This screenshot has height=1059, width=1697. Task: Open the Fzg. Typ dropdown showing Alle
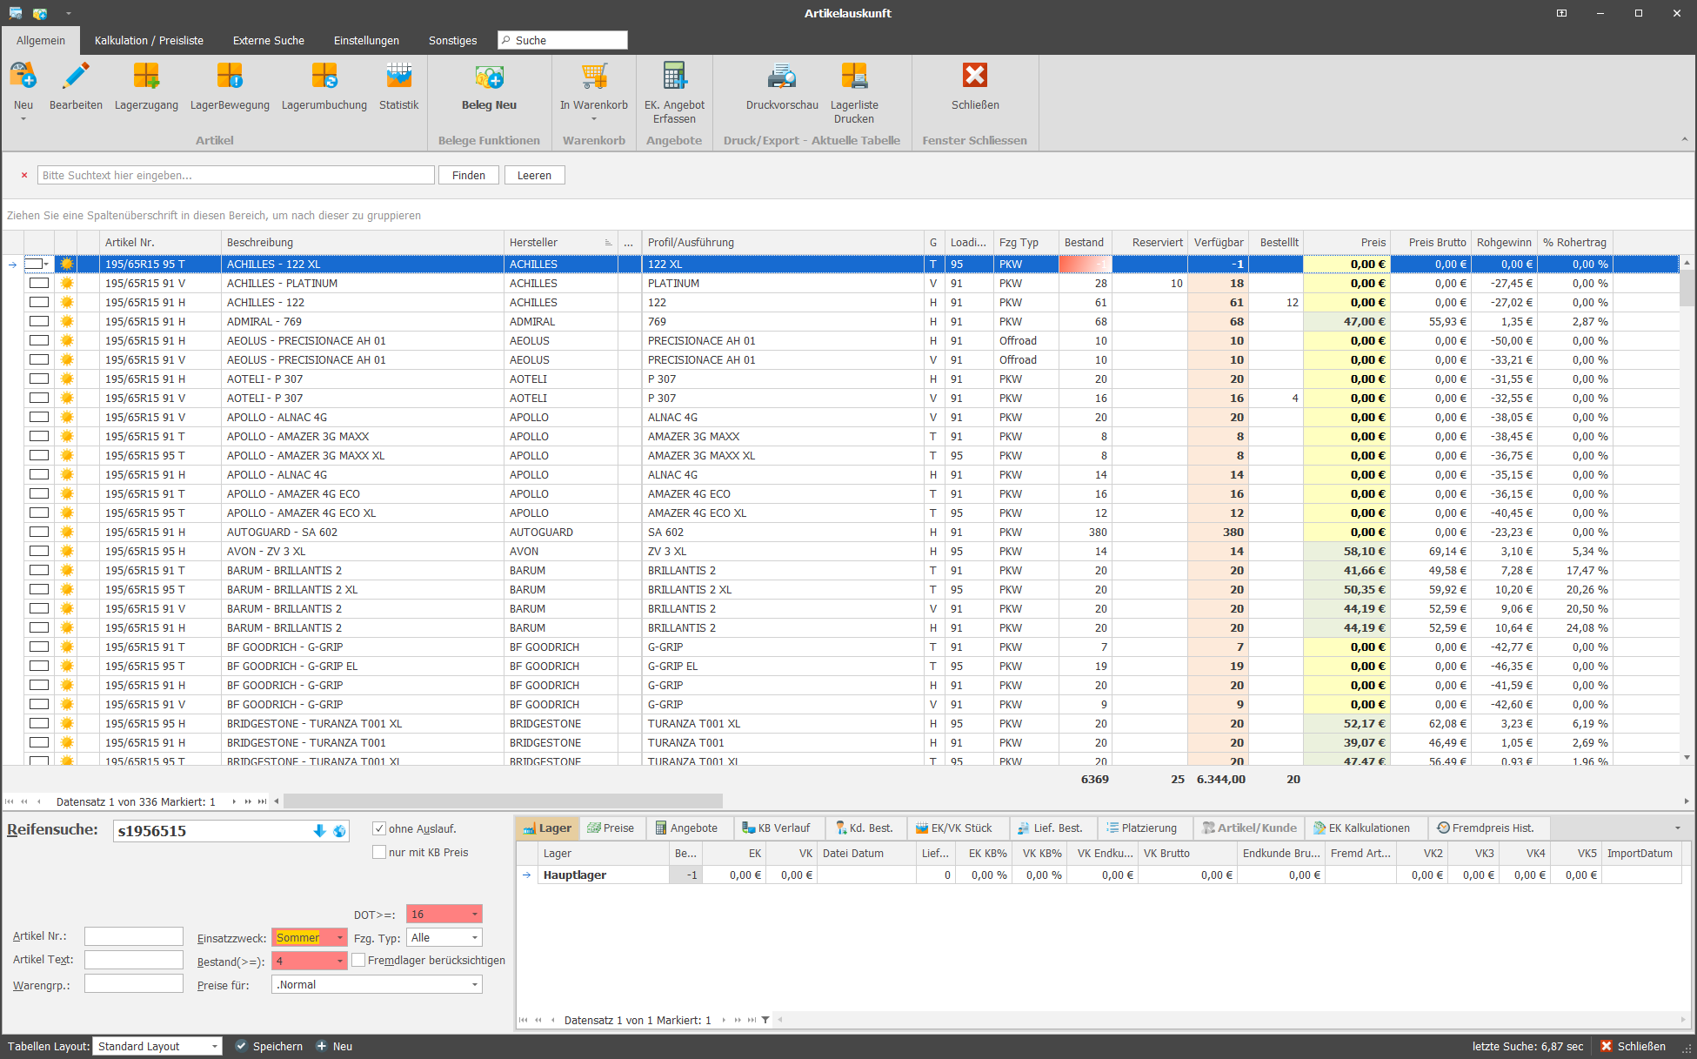pos(475,937)
